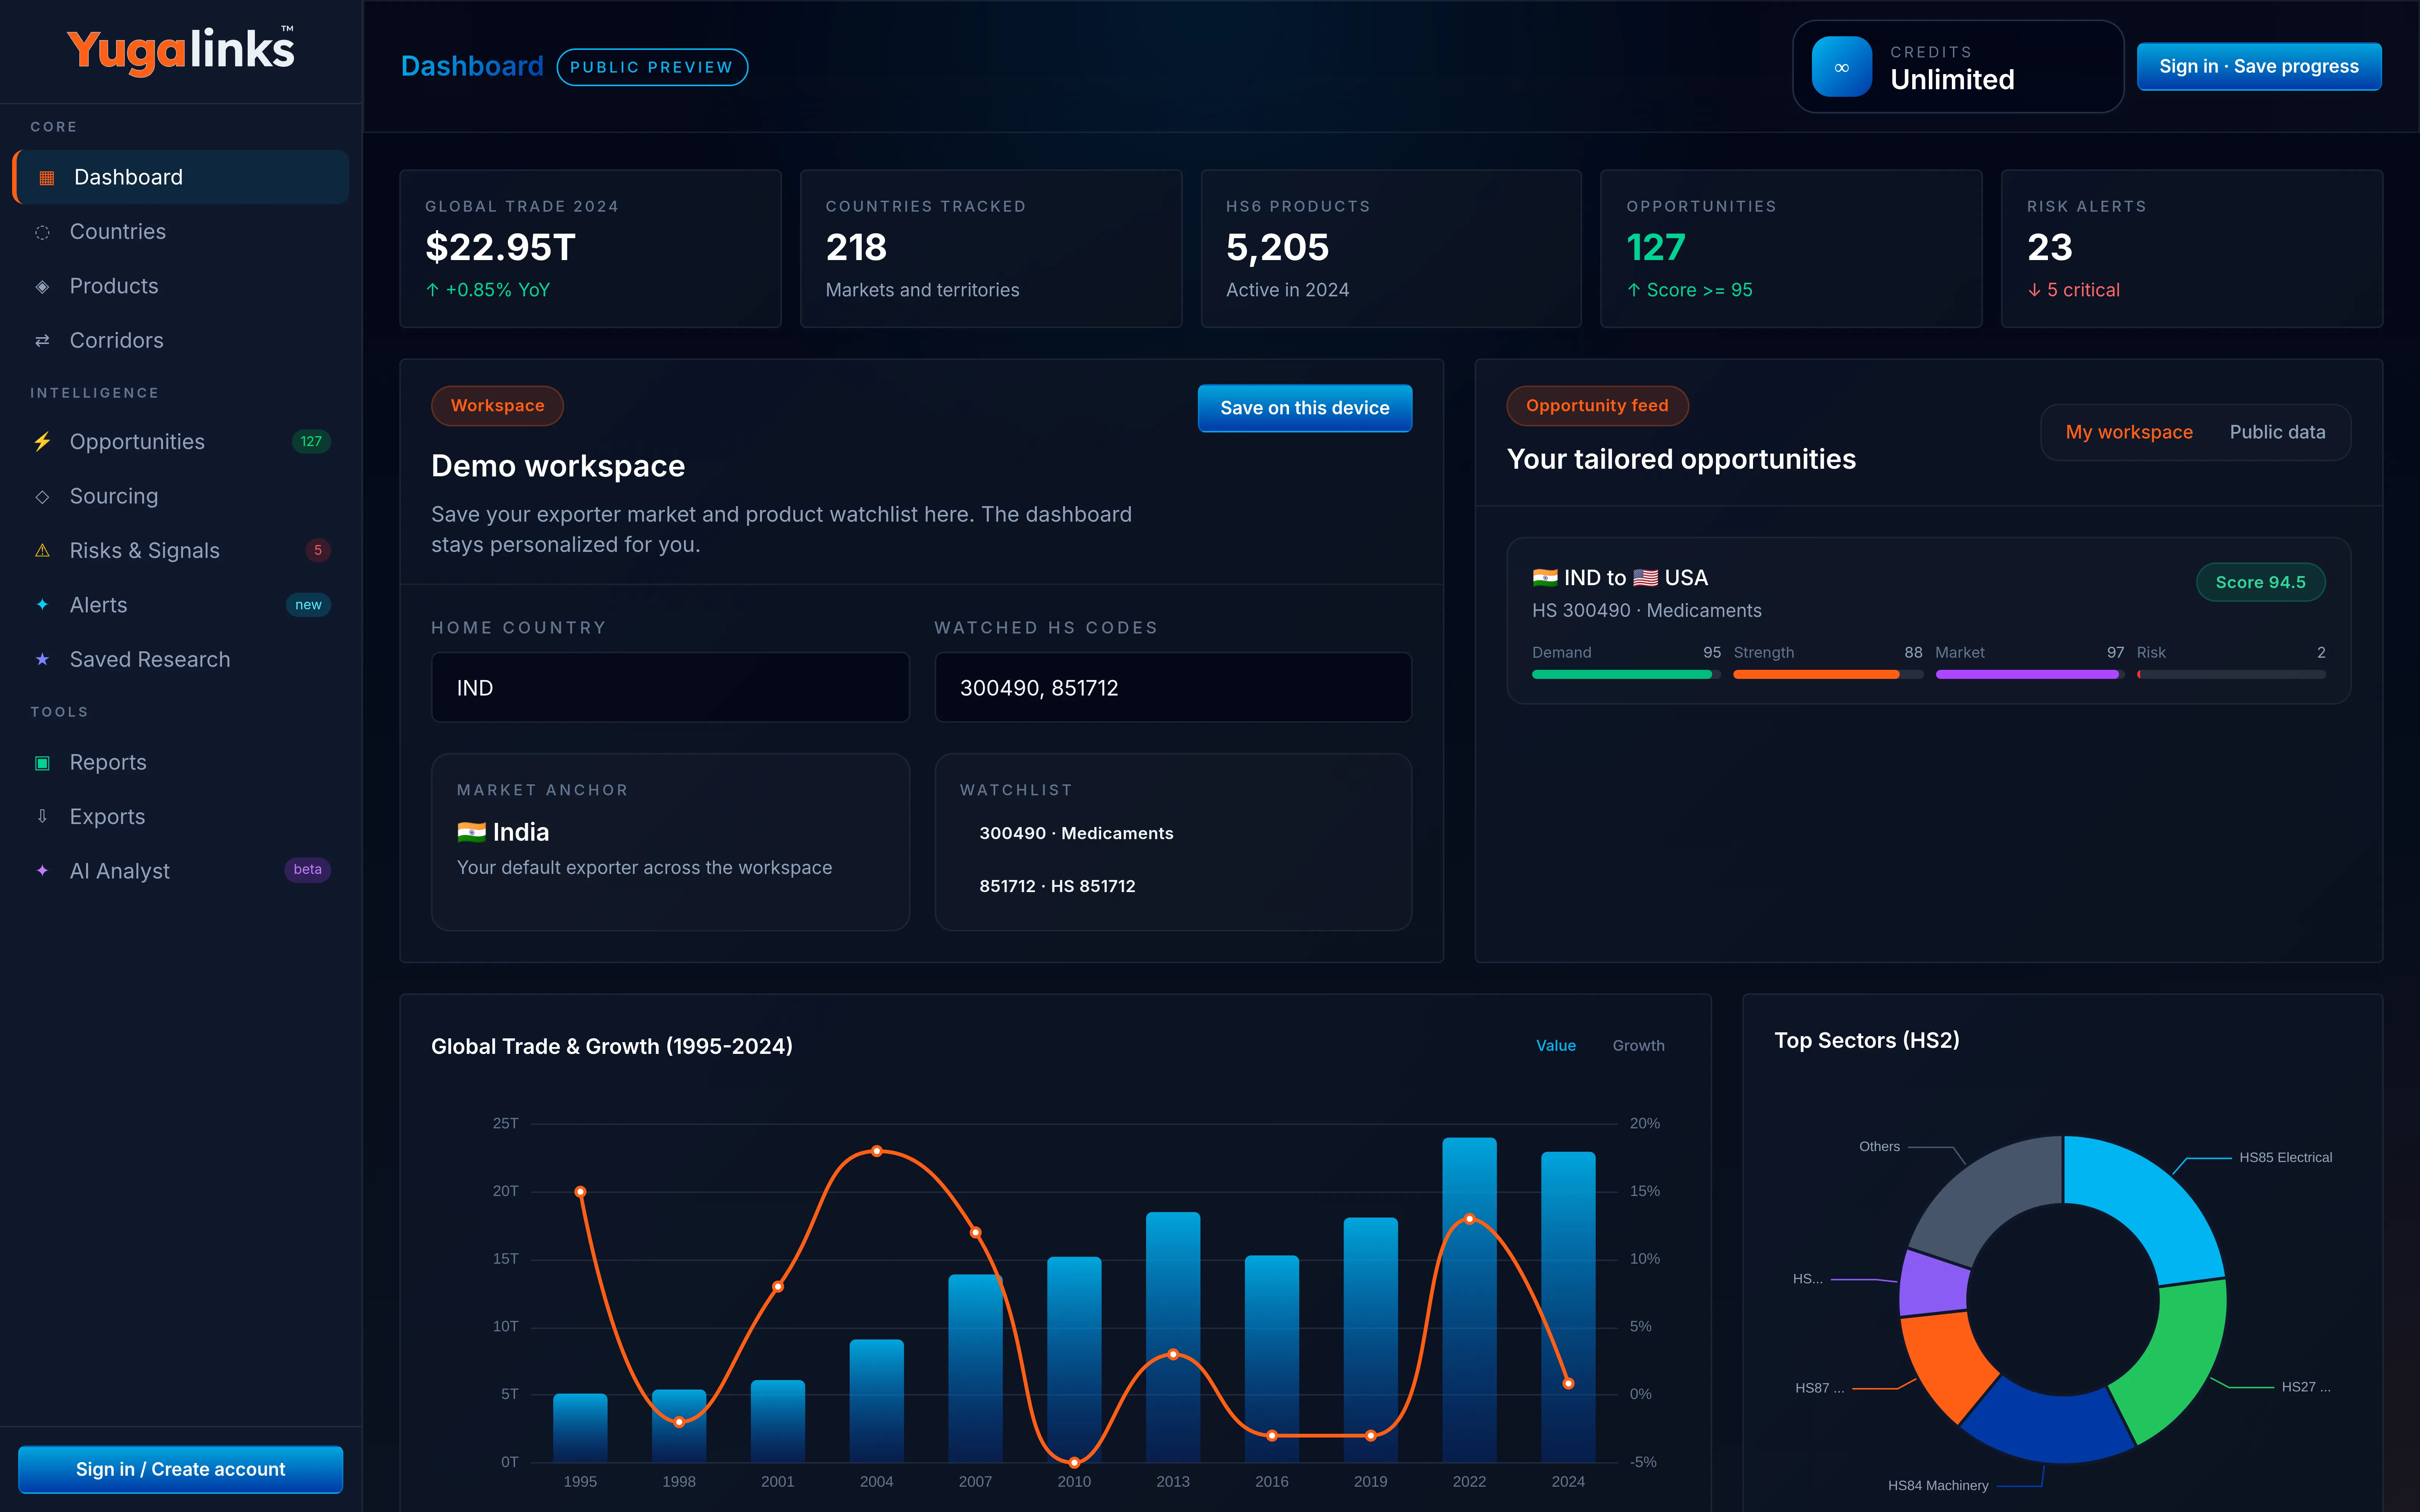2420x1512 pixels.
Task: Go to Products section
Action: point(181,287)
